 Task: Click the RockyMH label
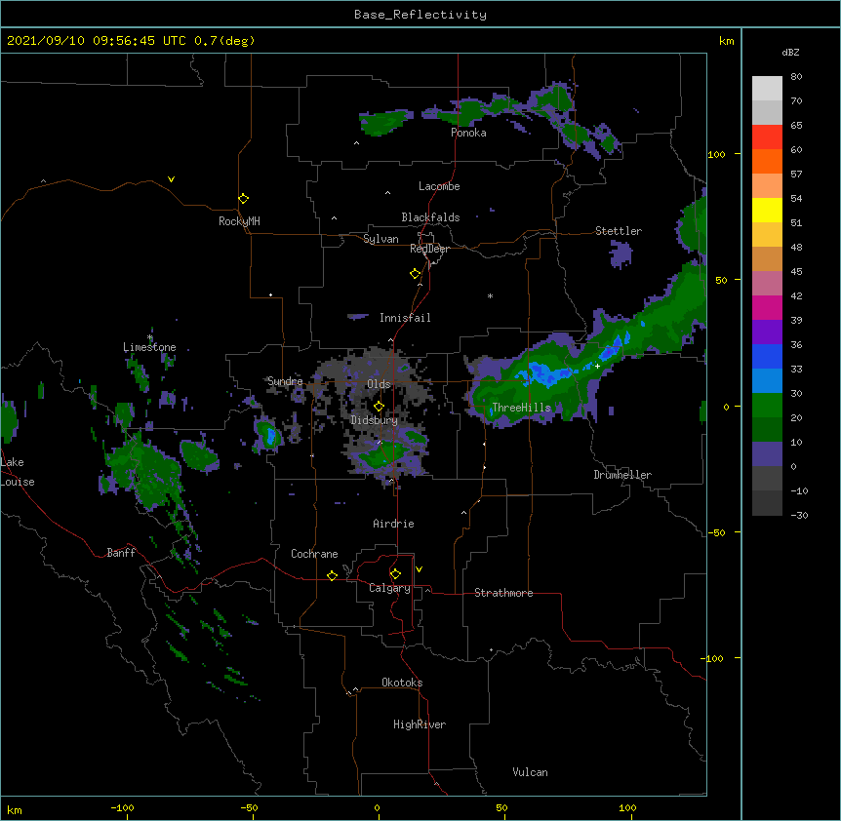pyautogui.click(x=239, y=221)
